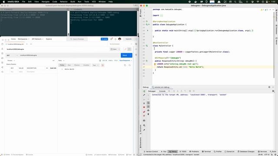Click the Pin Tab icon in debug panel
Viewport: 278px width, 156px height.
click(144, 130)
